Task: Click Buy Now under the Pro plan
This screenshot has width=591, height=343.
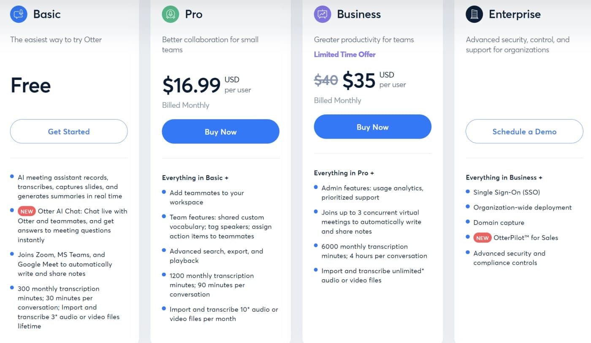Action: [x=220, y=131]
